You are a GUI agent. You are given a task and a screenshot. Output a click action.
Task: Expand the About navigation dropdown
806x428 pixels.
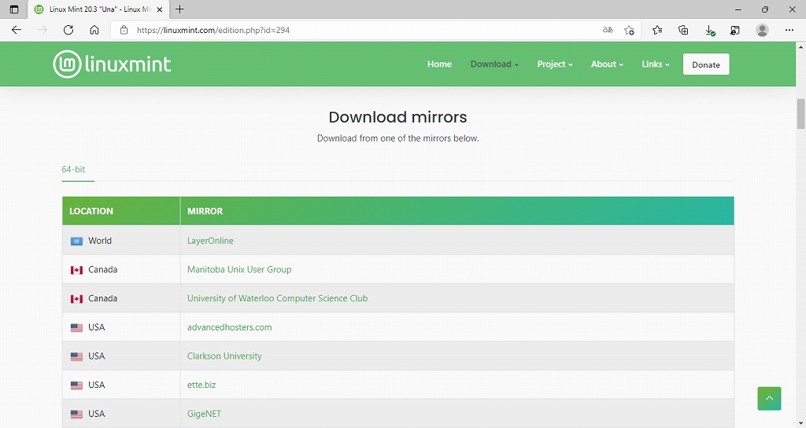click(x=607, y=65)
